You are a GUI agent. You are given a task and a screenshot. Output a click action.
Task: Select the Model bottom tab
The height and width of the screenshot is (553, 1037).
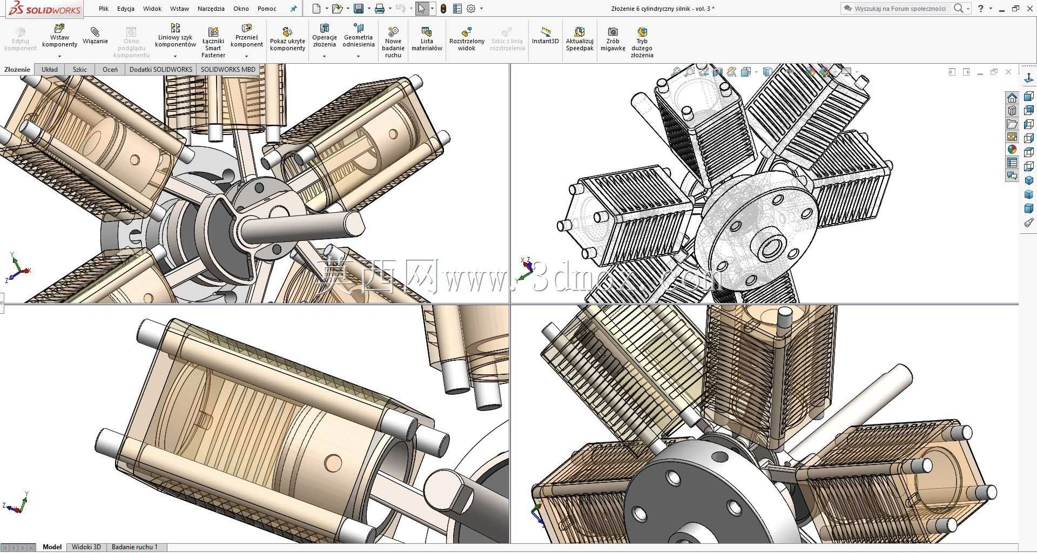coord(52,547)
